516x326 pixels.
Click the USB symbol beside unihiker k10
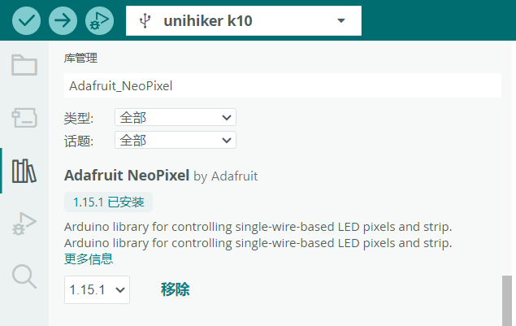[x=145, y=21]
